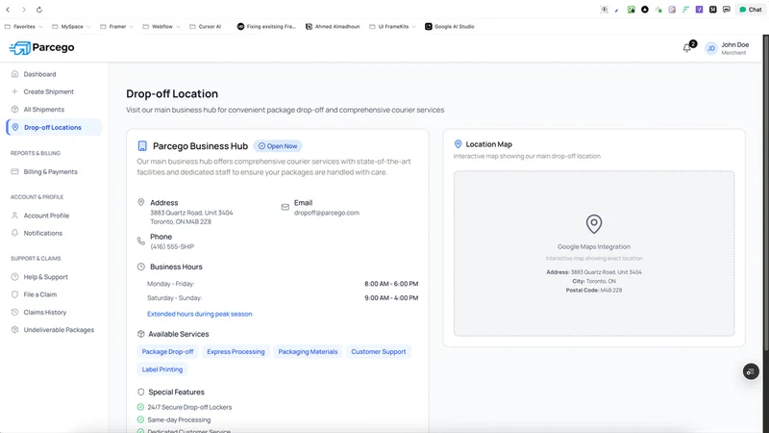Screen dimensions: 769x433
Task: Click the Label Printing service tag
Action: 162,369
